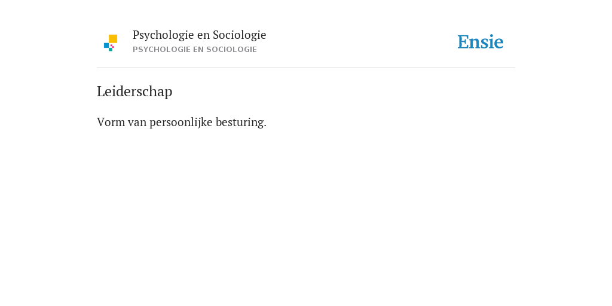Click the word besturing in the definition

tap(241, 122)
